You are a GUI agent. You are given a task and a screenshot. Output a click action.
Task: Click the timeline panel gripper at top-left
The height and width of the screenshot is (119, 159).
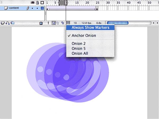pos(1,3)
